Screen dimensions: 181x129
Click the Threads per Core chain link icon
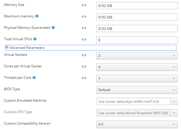(x=83, y=78)
